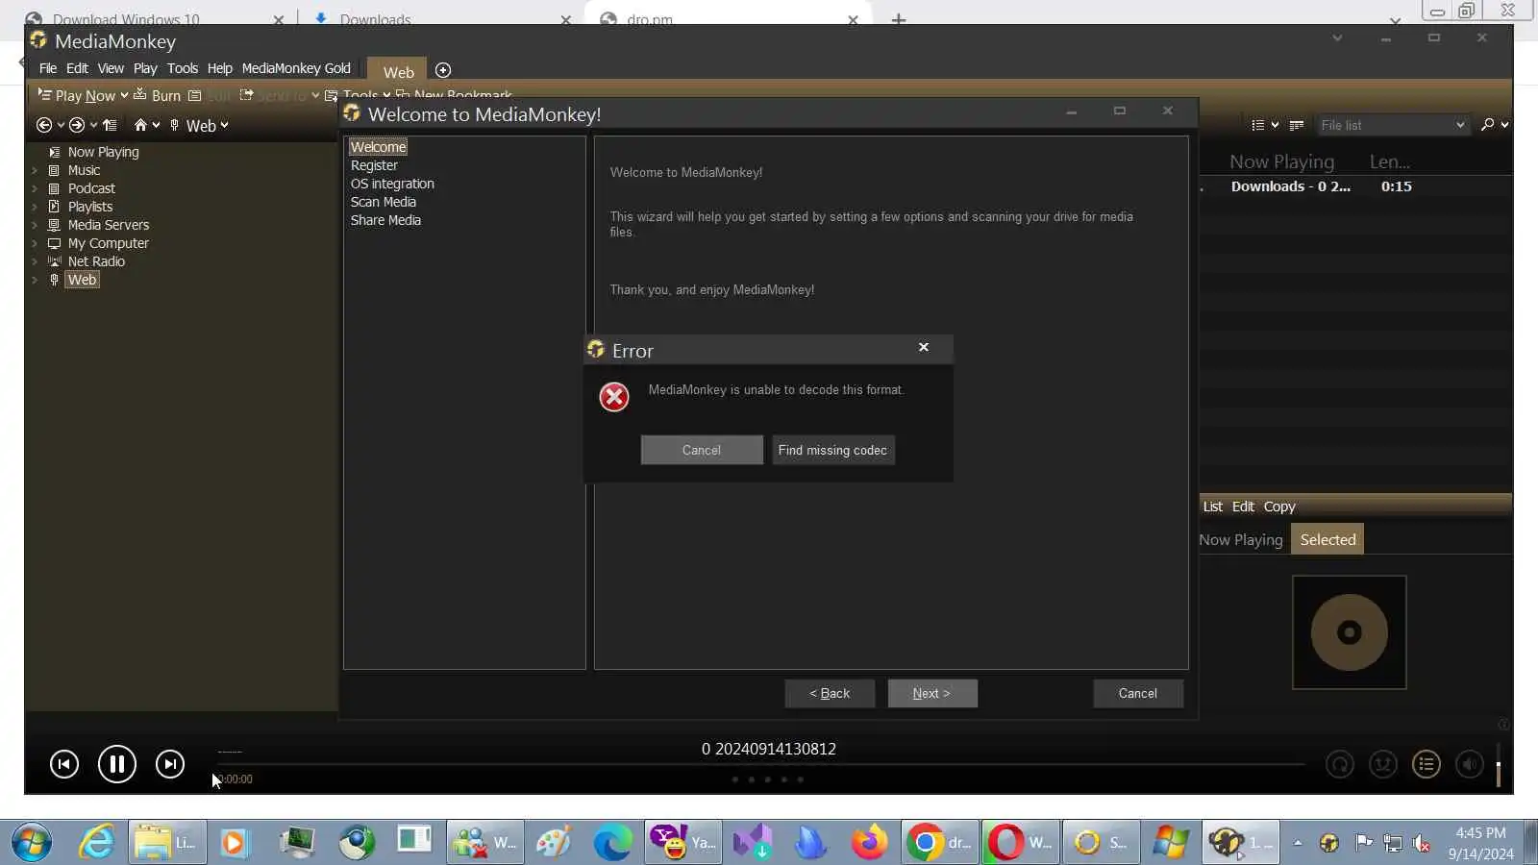
Task: Click the column filter icon beside File list
Action: pos(1297,125)
